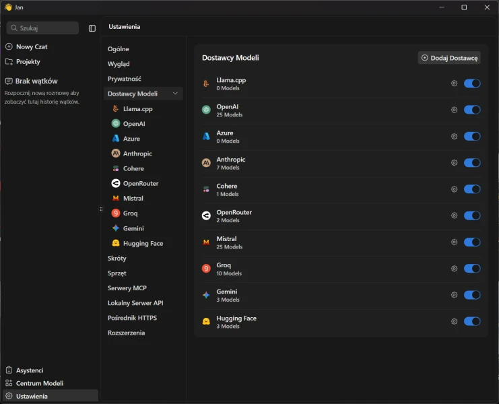This screenshot has width=499, height=404.
Task: Collapse the Dostawcy Modeli submenu chevron
Action: click(x=176, y=94)
